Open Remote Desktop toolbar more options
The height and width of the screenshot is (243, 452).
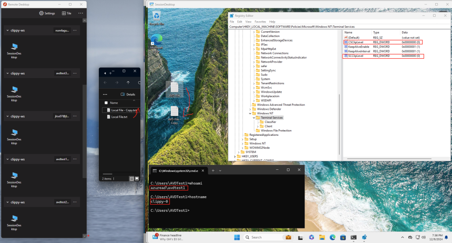coord(81,13)
